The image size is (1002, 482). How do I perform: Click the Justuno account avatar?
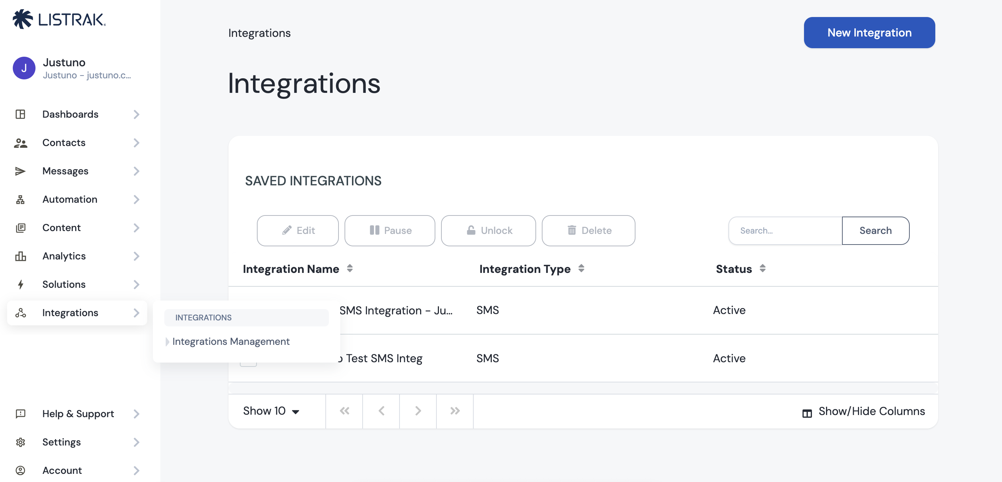pyautogui.click(x=24, y=68)
